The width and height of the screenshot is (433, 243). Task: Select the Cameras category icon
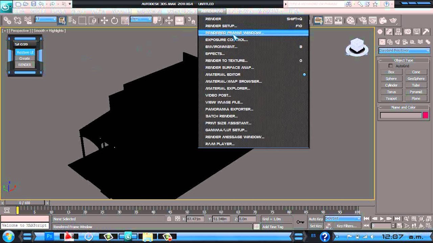[x=405, y=42]
